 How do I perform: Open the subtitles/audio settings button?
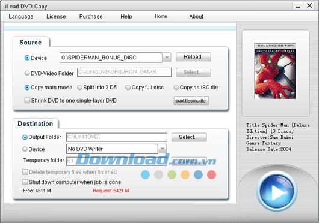[x=191, y=101]
